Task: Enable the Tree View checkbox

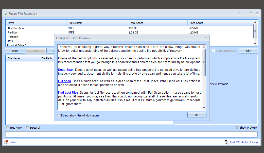Action: coord(7,128)
